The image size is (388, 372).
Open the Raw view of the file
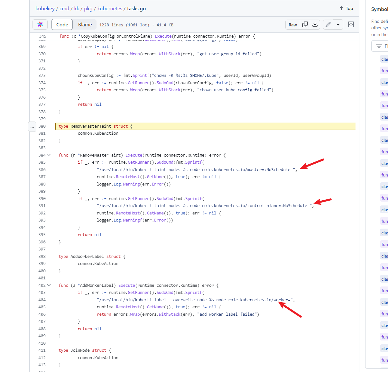point(292,24)
